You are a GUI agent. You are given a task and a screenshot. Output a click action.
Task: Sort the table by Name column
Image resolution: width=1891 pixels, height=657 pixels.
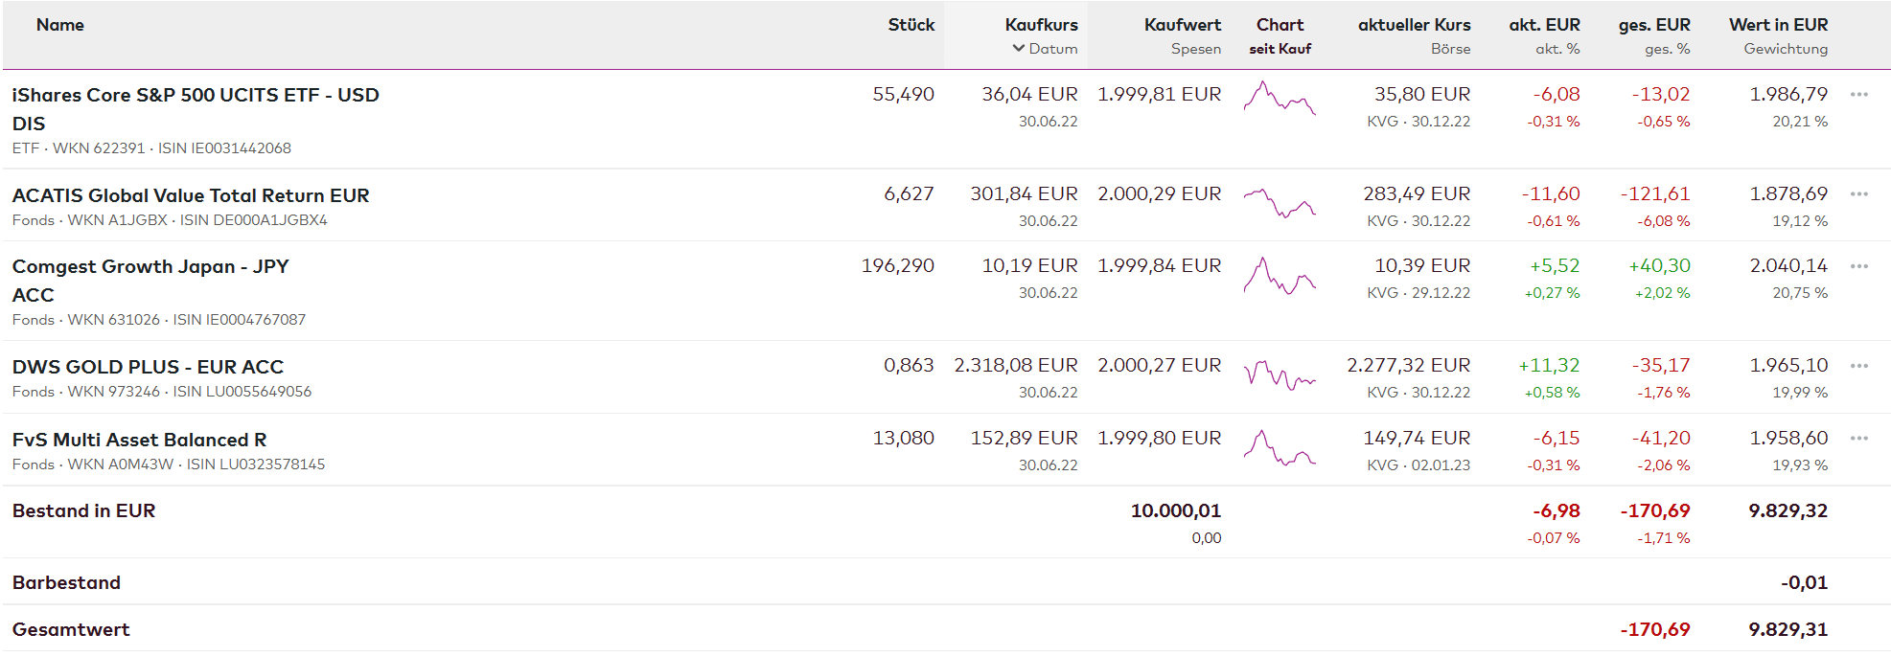click(x=59, y=25)
